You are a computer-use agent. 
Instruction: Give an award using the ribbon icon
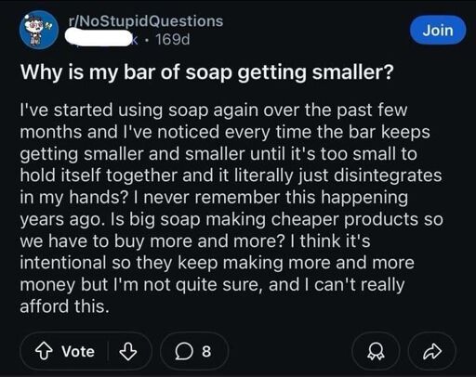[376, 352]
